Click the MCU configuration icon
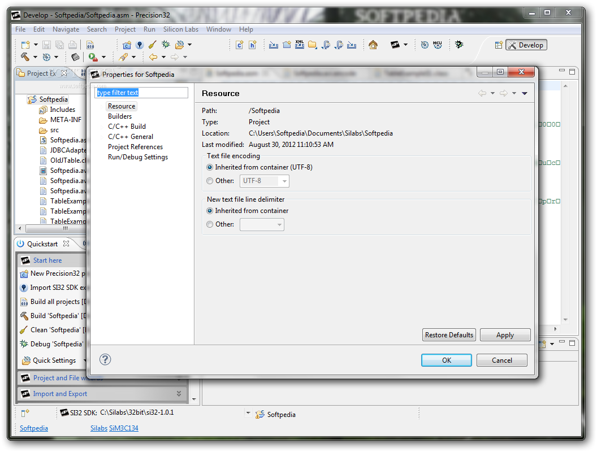The width and height of the screenshot is (597, 452). click(x=438, y=45)
